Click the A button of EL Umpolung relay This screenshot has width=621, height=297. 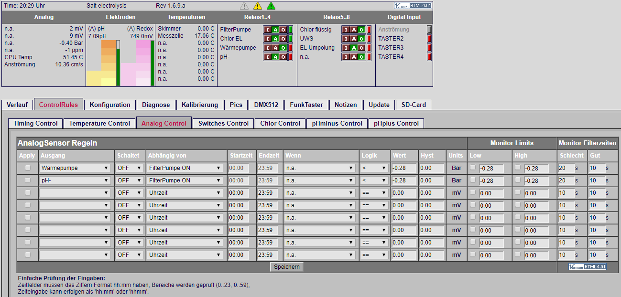click(354, 48)
